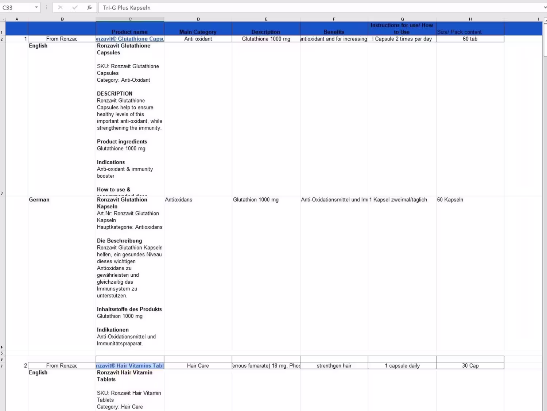This screenshot has width=547, height=411.
Task: Open the Insert Function (fx) dialog
Action: tap(89, 7)
